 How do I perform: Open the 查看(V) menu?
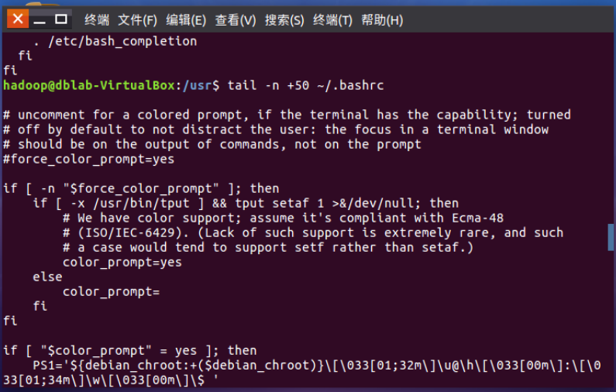click(236, 19)
